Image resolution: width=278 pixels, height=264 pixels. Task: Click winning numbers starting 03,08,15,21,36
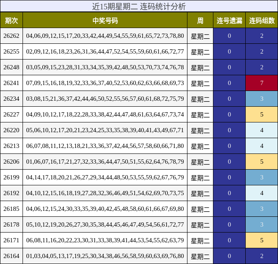105,99
